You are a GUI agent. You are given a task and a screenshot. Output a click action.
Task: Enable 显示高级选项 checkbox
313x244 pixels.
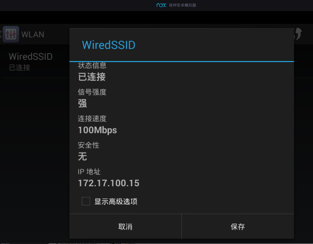click(x=86, y=201)
